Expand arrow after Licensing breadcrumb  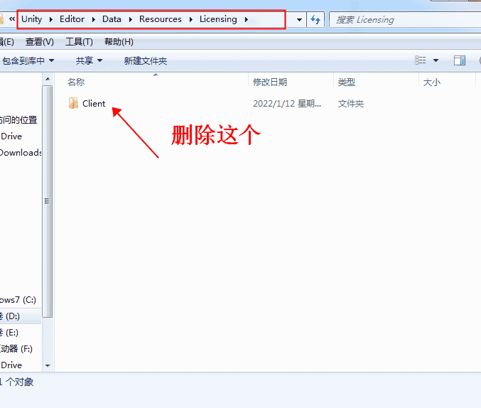[x=247, y=20]
